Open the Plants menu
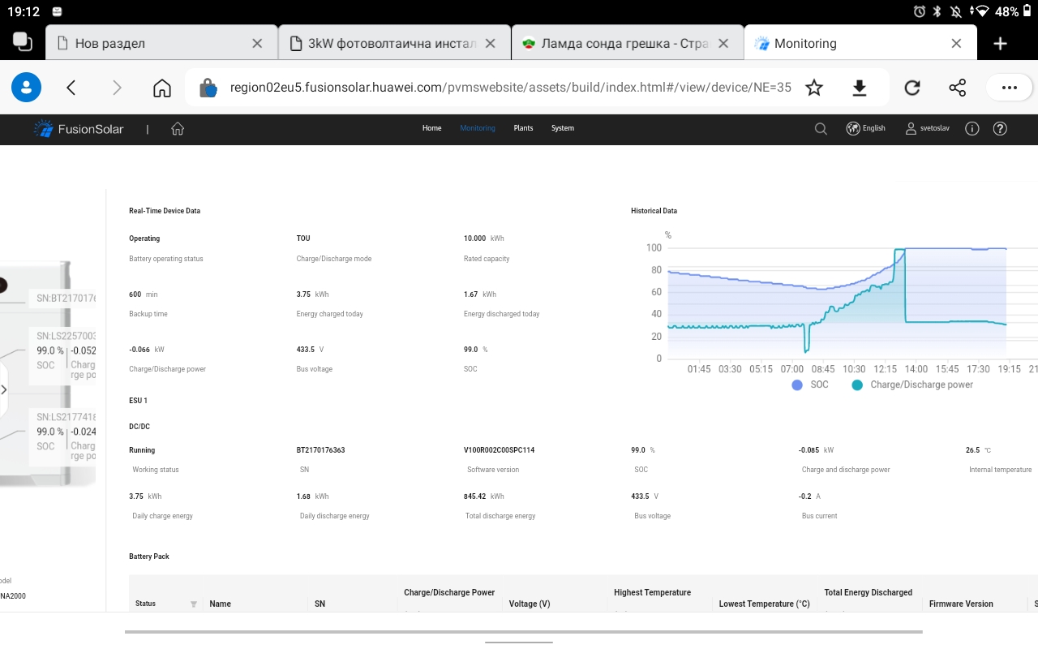This screenshot has width=1038, height=649. pyautogui.click(x=523, y=128)
